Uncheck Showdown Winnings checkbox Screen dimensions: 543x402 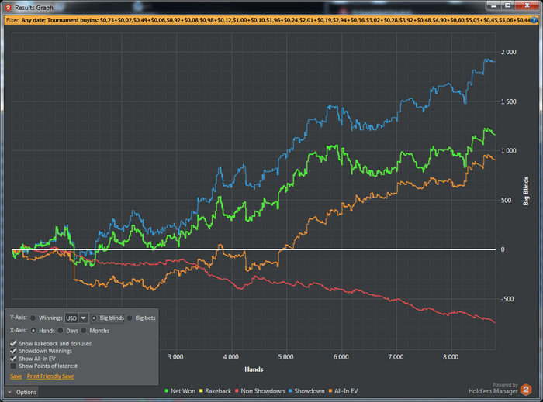(13, 351)
